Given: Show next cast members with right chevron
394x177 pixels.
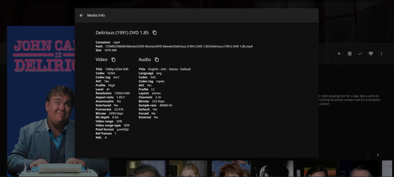Looking at the screenshot, I should (x=378, y=155).
